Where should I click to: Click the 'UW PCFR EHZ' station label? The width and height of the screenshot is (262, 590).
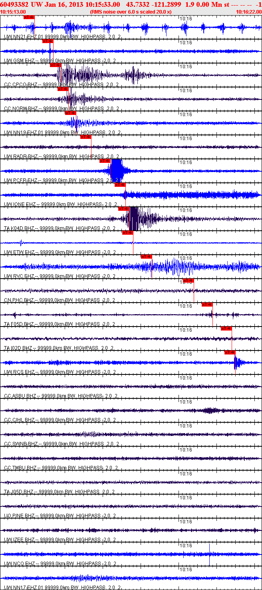point(20,180)
